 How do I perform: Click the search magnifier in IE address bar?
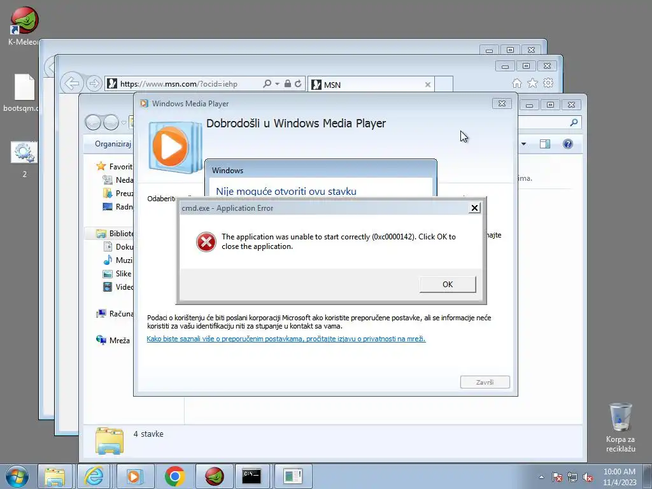tap(267, 83)
